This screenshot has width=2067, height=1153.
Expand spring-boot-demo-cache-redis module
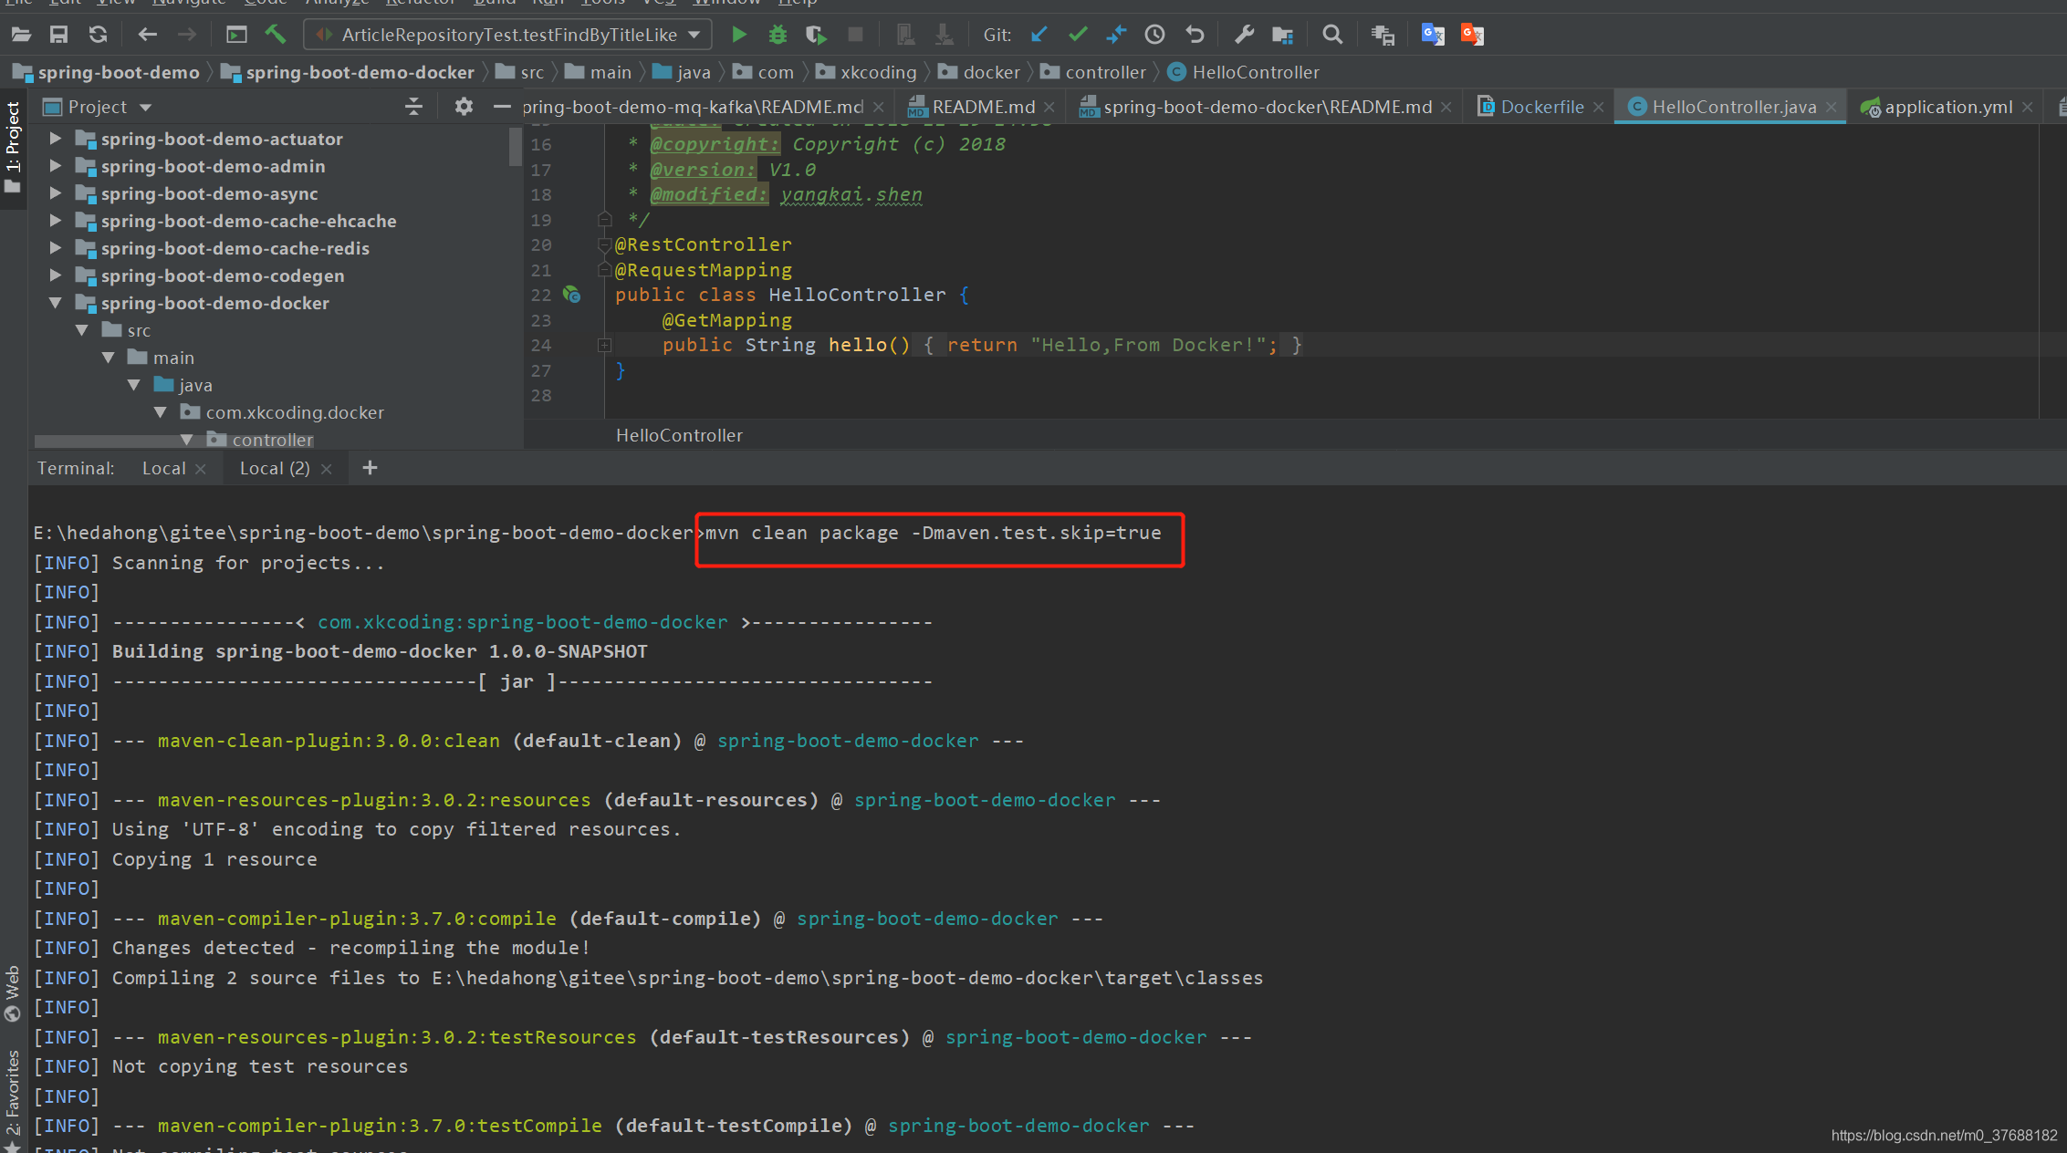tap(56, 248)
